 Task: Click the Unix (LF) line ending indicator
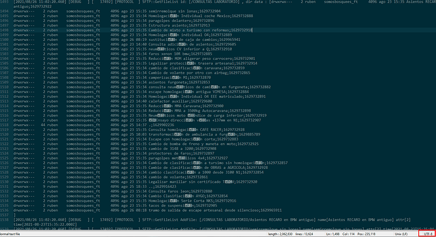[x=401, y=234]
